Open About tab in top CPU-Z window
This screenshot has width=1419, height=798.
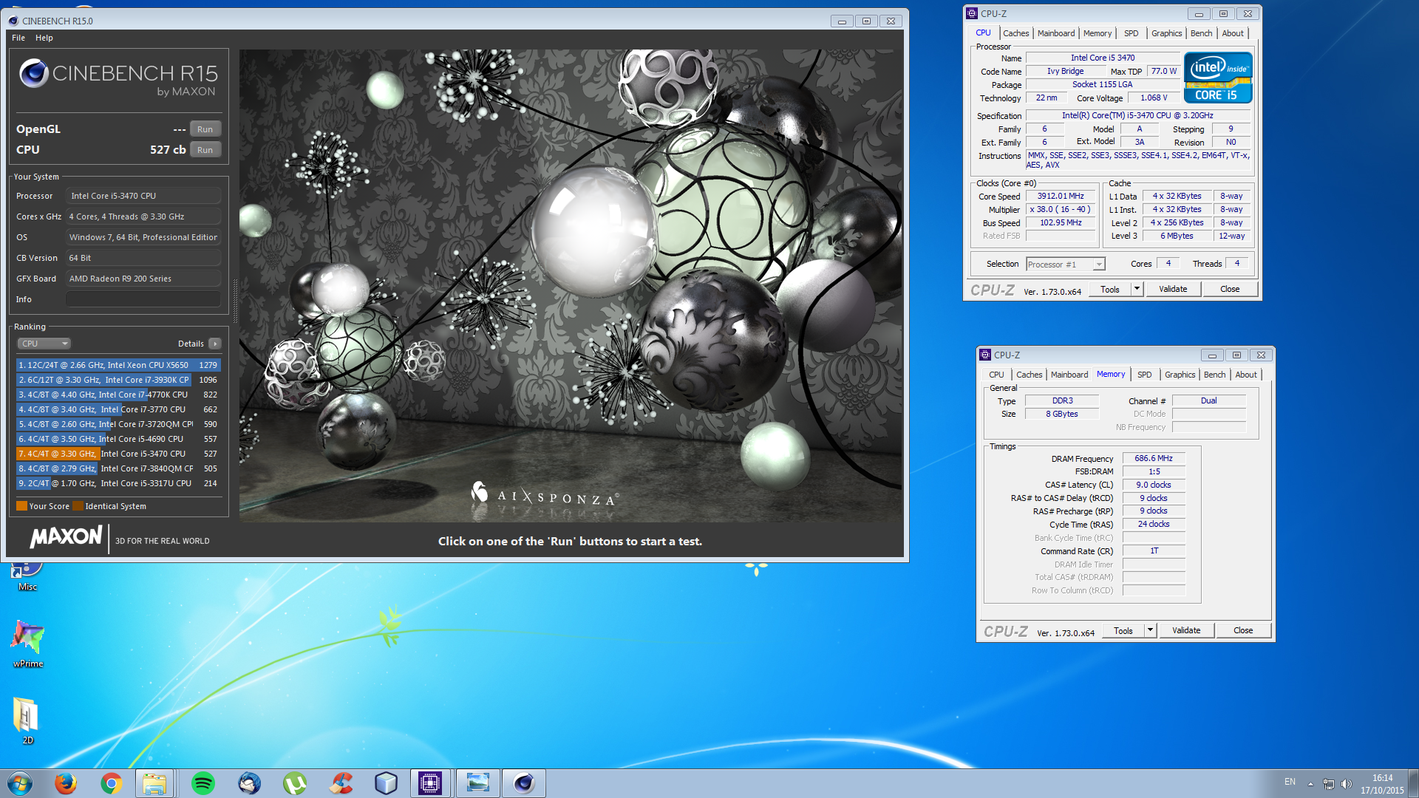click(1232, 33)
